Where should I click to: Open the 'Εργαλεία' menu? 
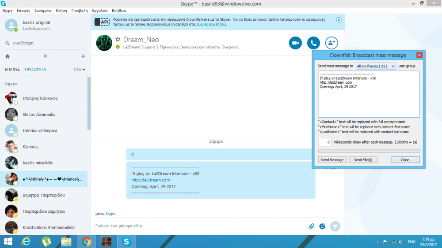click(x=99, y=10)
